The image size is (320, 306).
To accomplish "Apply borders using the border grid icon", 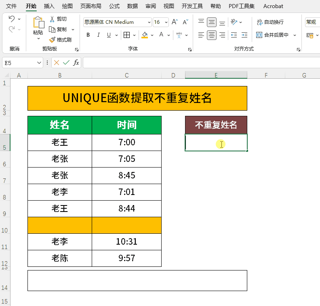I will (x=126, y=35).
